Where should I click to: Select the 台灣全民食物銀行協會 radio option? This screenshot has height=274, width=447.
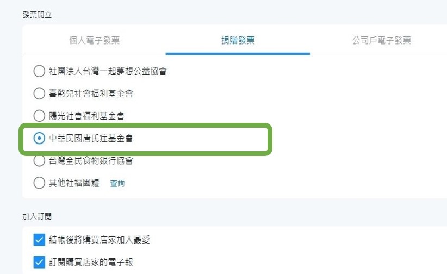click(39, 160)
